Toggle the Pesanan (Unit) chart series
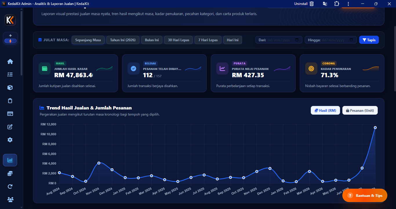This screenshot has width=396, height=209. (x=360, y=110)
